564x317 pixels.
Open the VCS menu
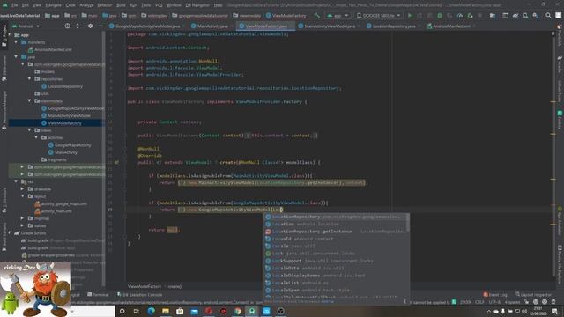coord(159,5)
